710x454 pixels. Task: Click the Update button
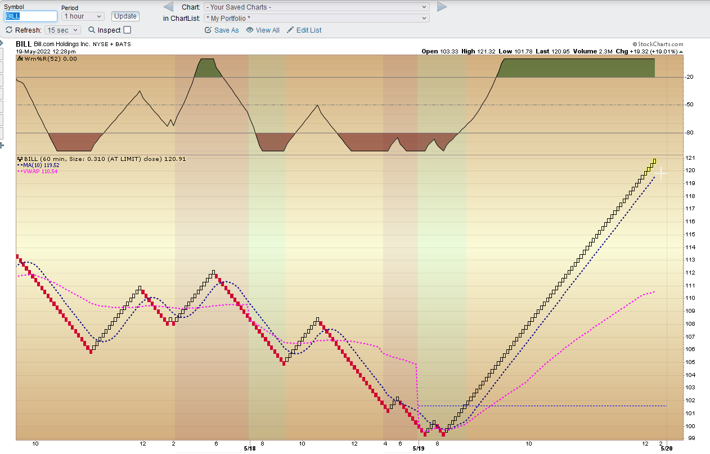tap(125, 16)
